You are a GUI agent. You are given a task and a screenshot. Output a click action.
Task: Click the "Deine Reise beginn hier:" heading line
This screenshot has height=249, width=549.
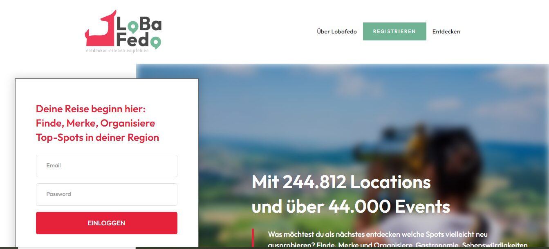pyautogui.click(x=91, y=109)
